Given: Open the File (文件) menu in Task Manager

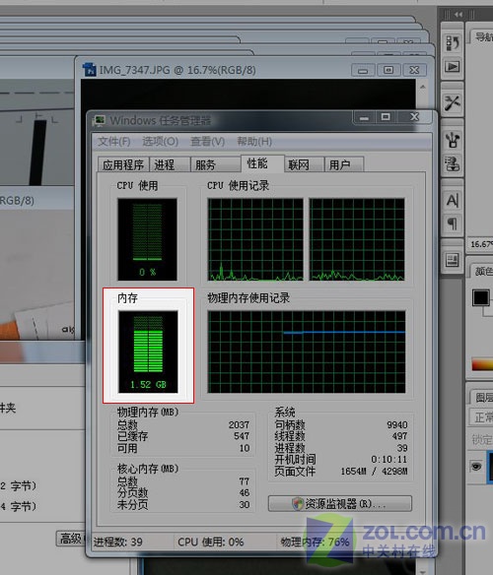Looking at the screenshot, I should [x=113, y=142].
